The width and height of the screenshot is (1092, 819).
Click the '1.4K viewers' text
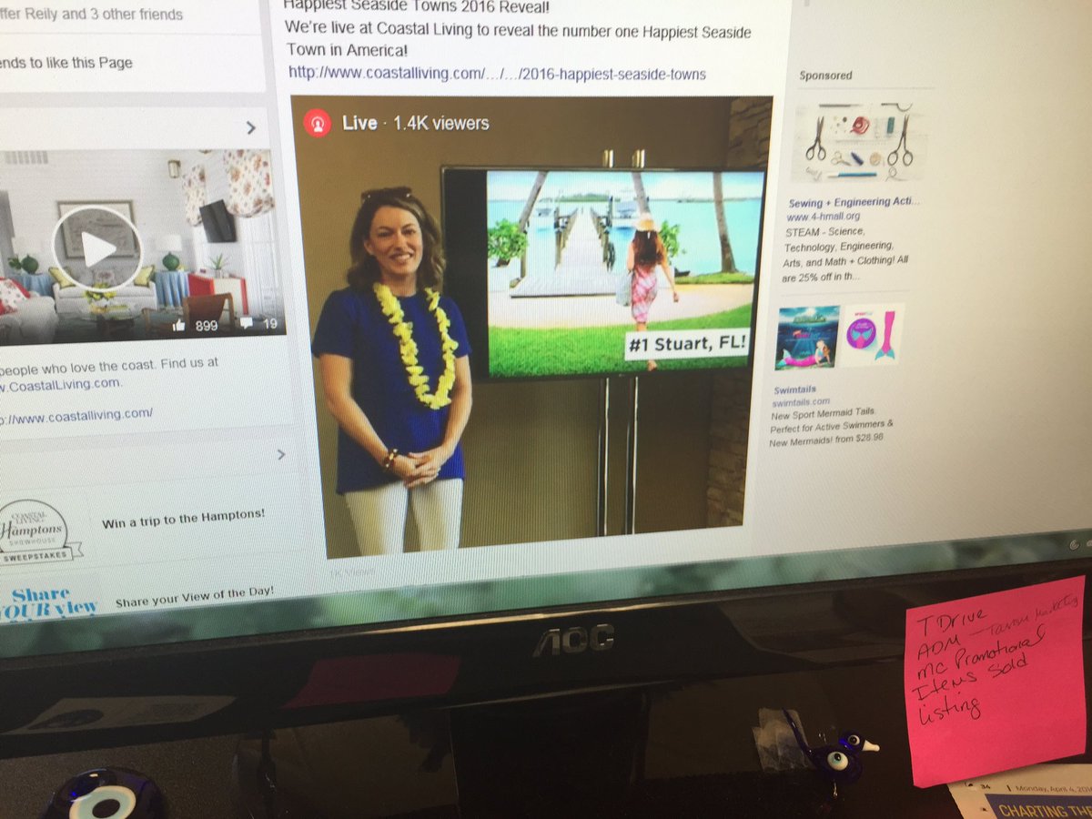click(440, 123)
